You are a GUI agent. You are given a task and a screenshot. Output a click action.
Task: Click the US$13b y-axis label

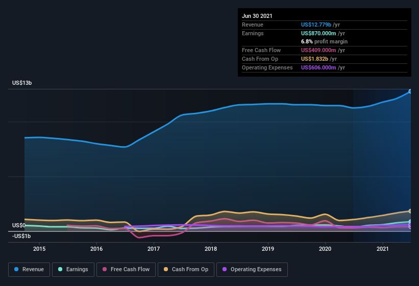click(x=22, y=83)
